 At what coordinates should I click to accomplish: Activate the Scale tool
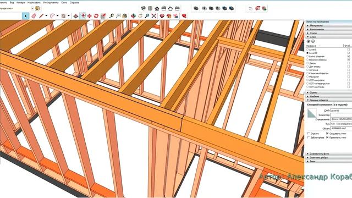click(103, 16)
